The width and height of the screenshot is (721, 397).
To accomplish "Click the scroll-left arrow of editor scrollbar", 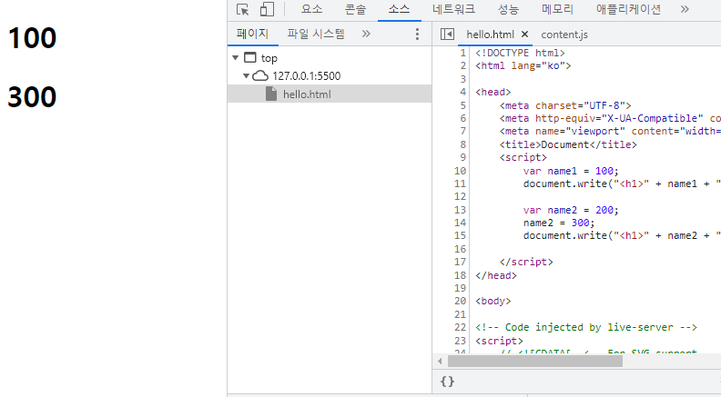I will coord(440,362).
